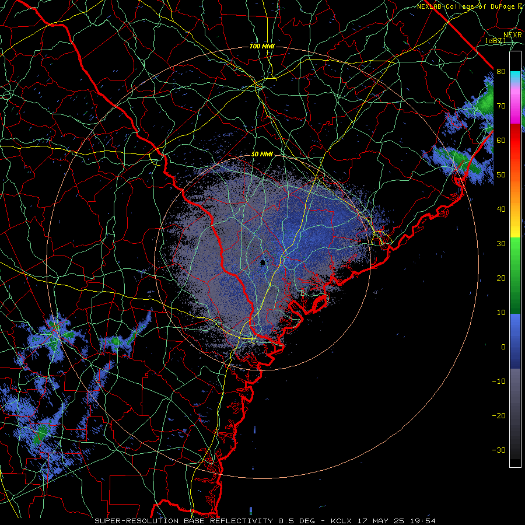Click the KCLX timestamp 17 MAY 25 19:54
Viewport: 525px width, 525px height.
click(383, 521)
